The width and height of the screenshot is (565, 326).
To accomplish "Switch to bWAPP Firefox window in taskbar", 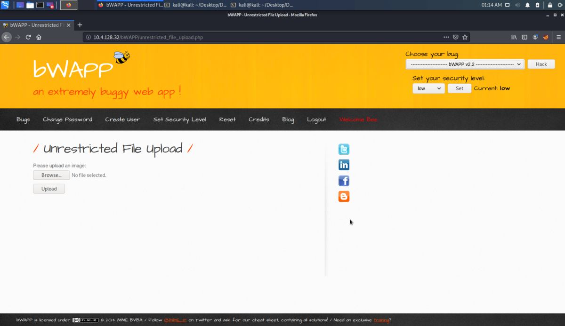I will coord(130,5).
